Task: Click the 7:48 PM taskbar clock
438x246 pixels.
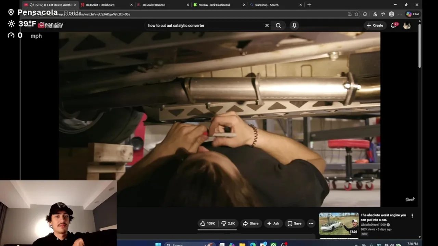Action: coord(412,244)
